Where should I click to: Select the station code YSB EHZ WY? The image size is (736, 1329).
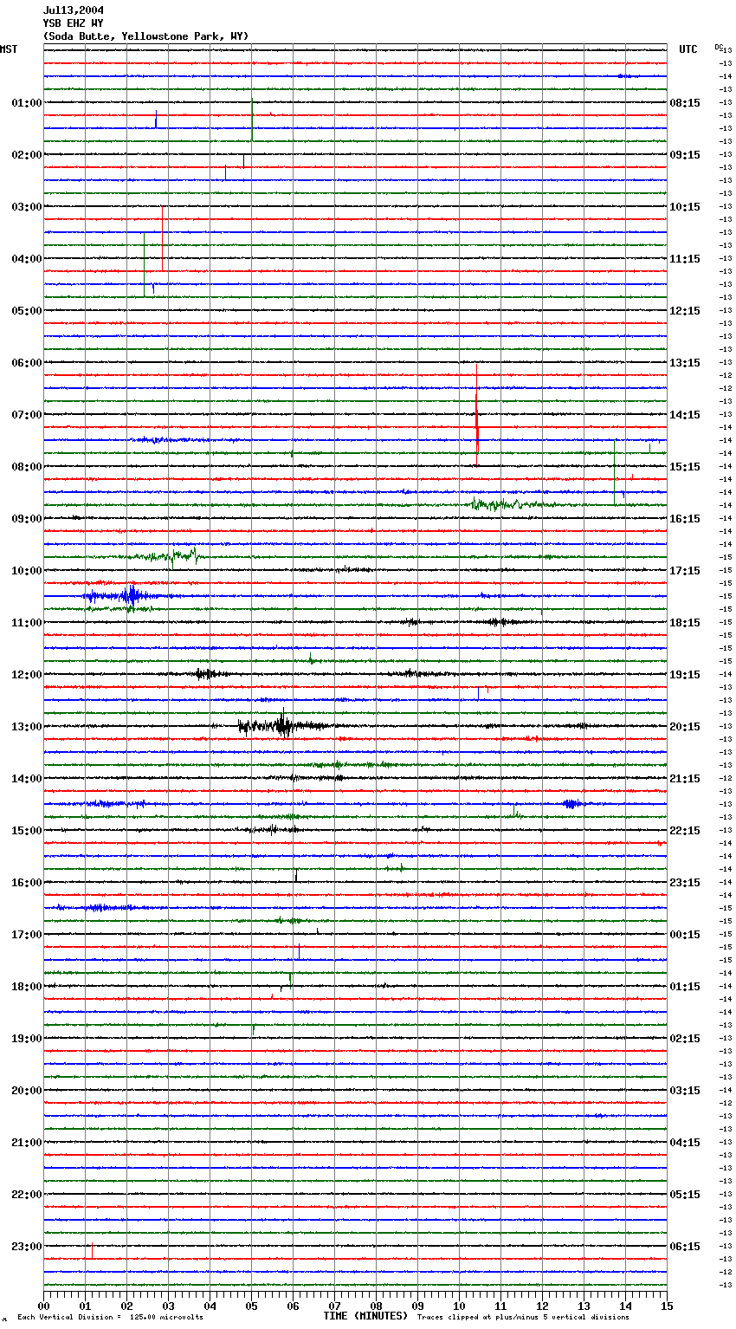(74, 23)
